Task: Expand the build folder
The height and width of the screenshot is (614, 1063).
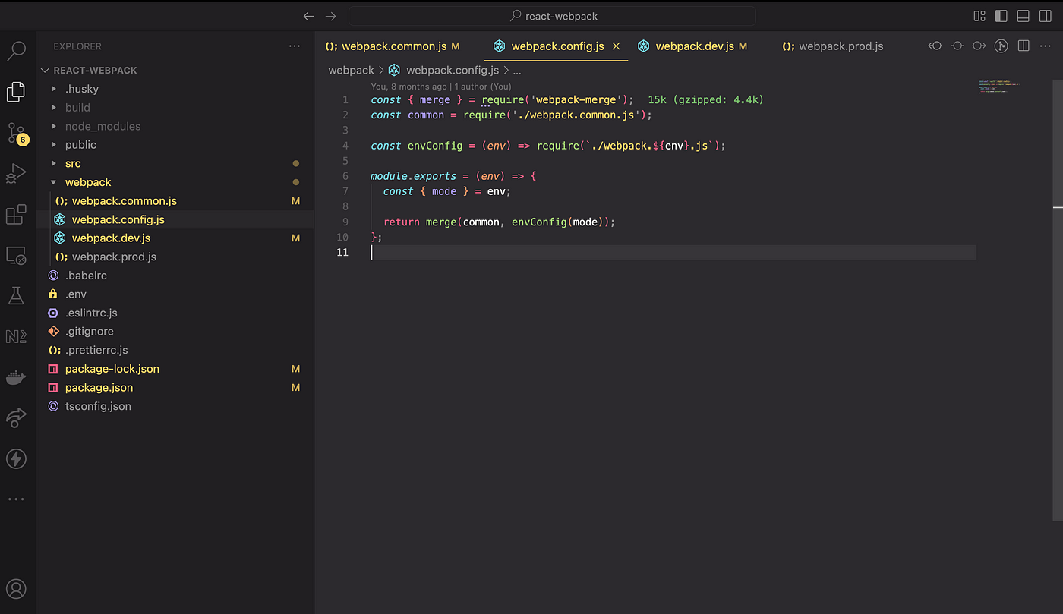Action: pyautogui.click(x=175, y=108)
